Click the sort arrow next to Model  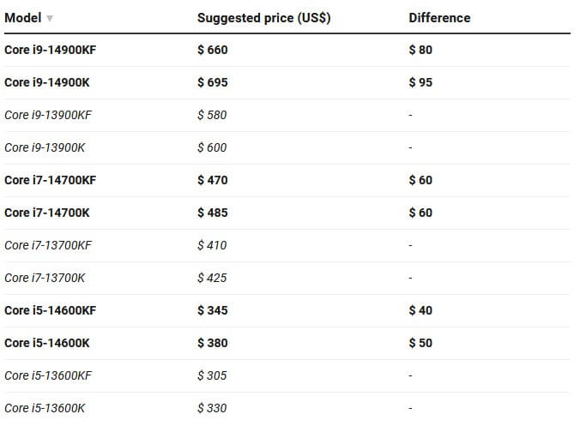[50, 18]
